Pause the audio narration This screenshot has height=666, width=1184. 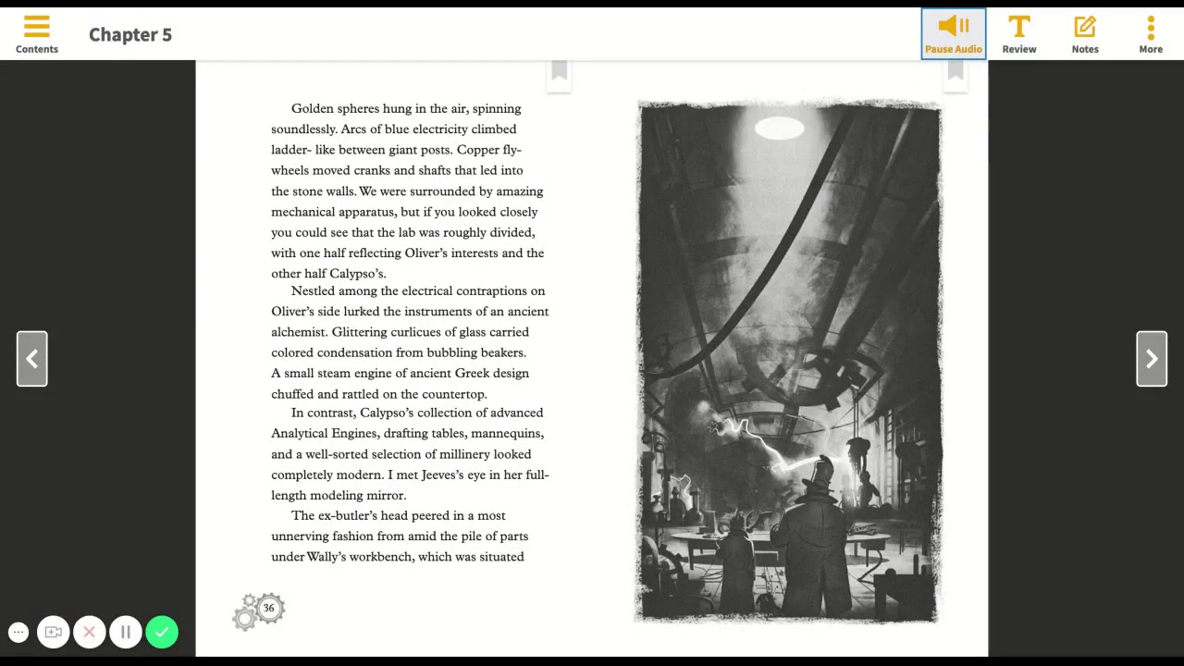pyautogui.click(x=953, y=34)
